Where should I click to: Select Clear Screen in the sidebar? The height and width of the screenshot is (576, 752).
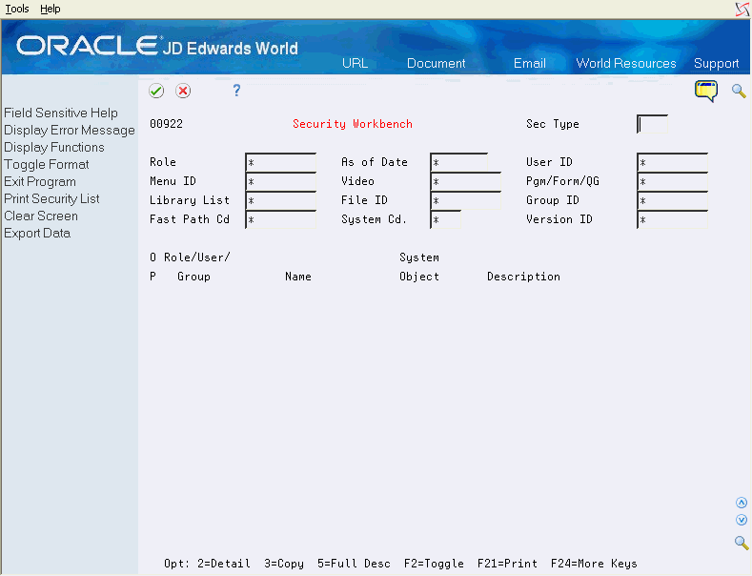[41, 216]
